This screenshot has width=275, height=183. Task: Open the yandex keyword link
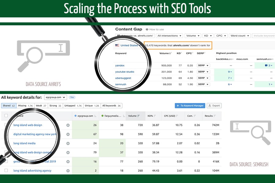click(x=120, y=66)
